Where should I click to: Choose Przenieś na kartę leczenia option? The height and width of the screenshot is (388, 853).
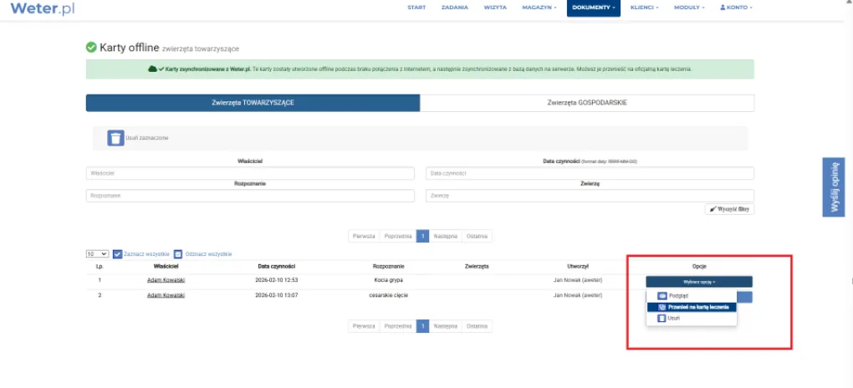click(x=692, y=307)
